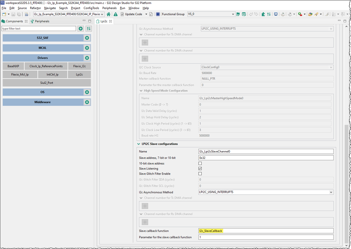The width and height of the screenshot is (351, 249).
Task: Click the green puzzle piece toolbar icon
Action: (263, 14)
